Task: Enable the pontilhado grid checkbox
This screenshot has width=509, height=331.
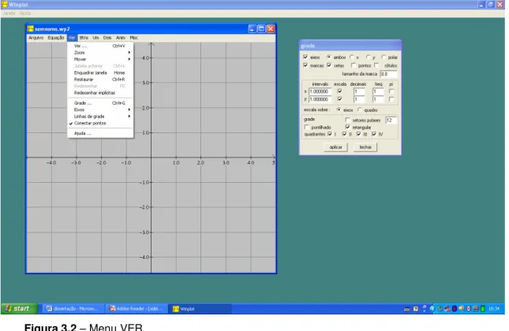Action: coord(307,127)
